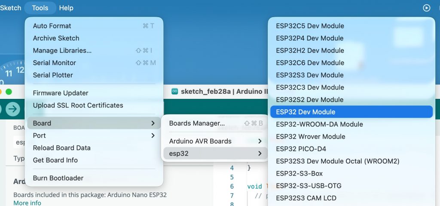Expand the Board submenu
The width and height of the screenshot is (440, 206).
[x=94, y=123]
